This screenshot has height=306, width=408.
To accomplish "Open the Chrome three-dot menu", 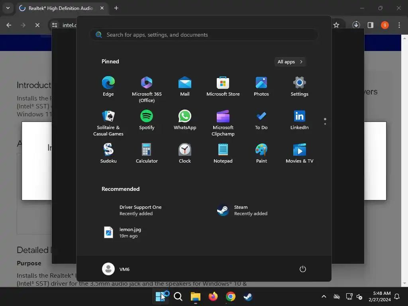I will 399,25.
